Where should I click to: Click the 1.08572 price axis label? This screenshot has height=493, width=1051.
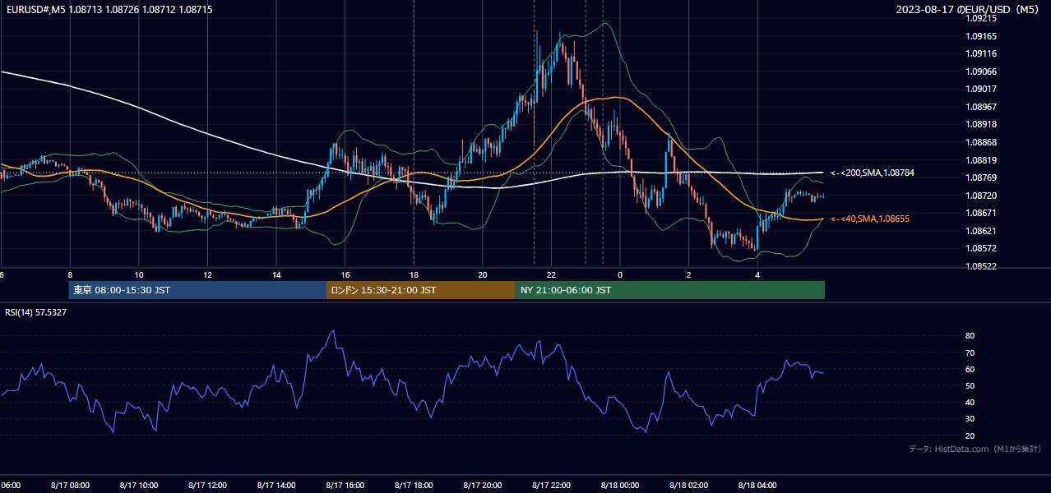981,248
